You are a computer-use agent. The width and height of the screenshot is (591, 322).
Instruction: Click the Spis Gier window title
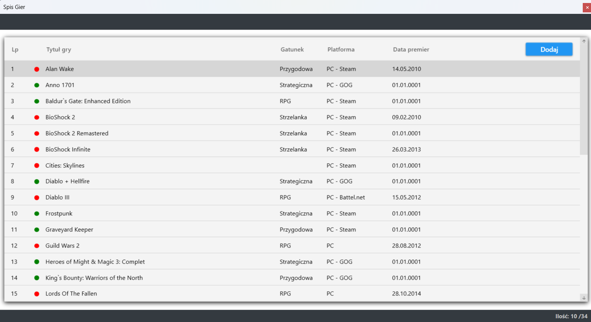click(x=14, y=7)
